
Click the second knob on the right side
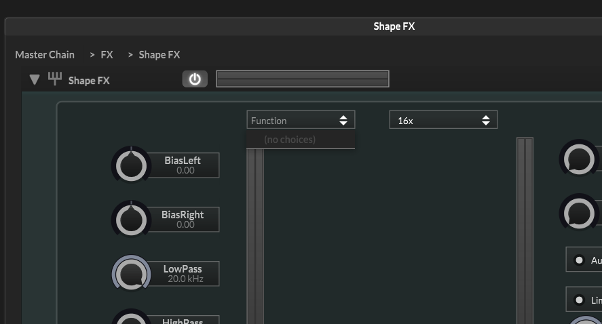tap(579, 214)
